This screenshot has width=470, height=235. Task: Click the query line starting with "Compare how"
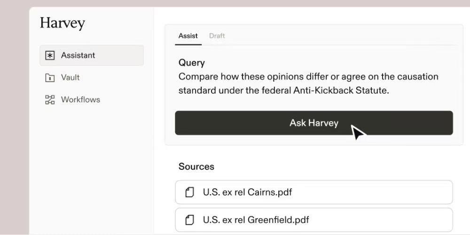[308, 76]
